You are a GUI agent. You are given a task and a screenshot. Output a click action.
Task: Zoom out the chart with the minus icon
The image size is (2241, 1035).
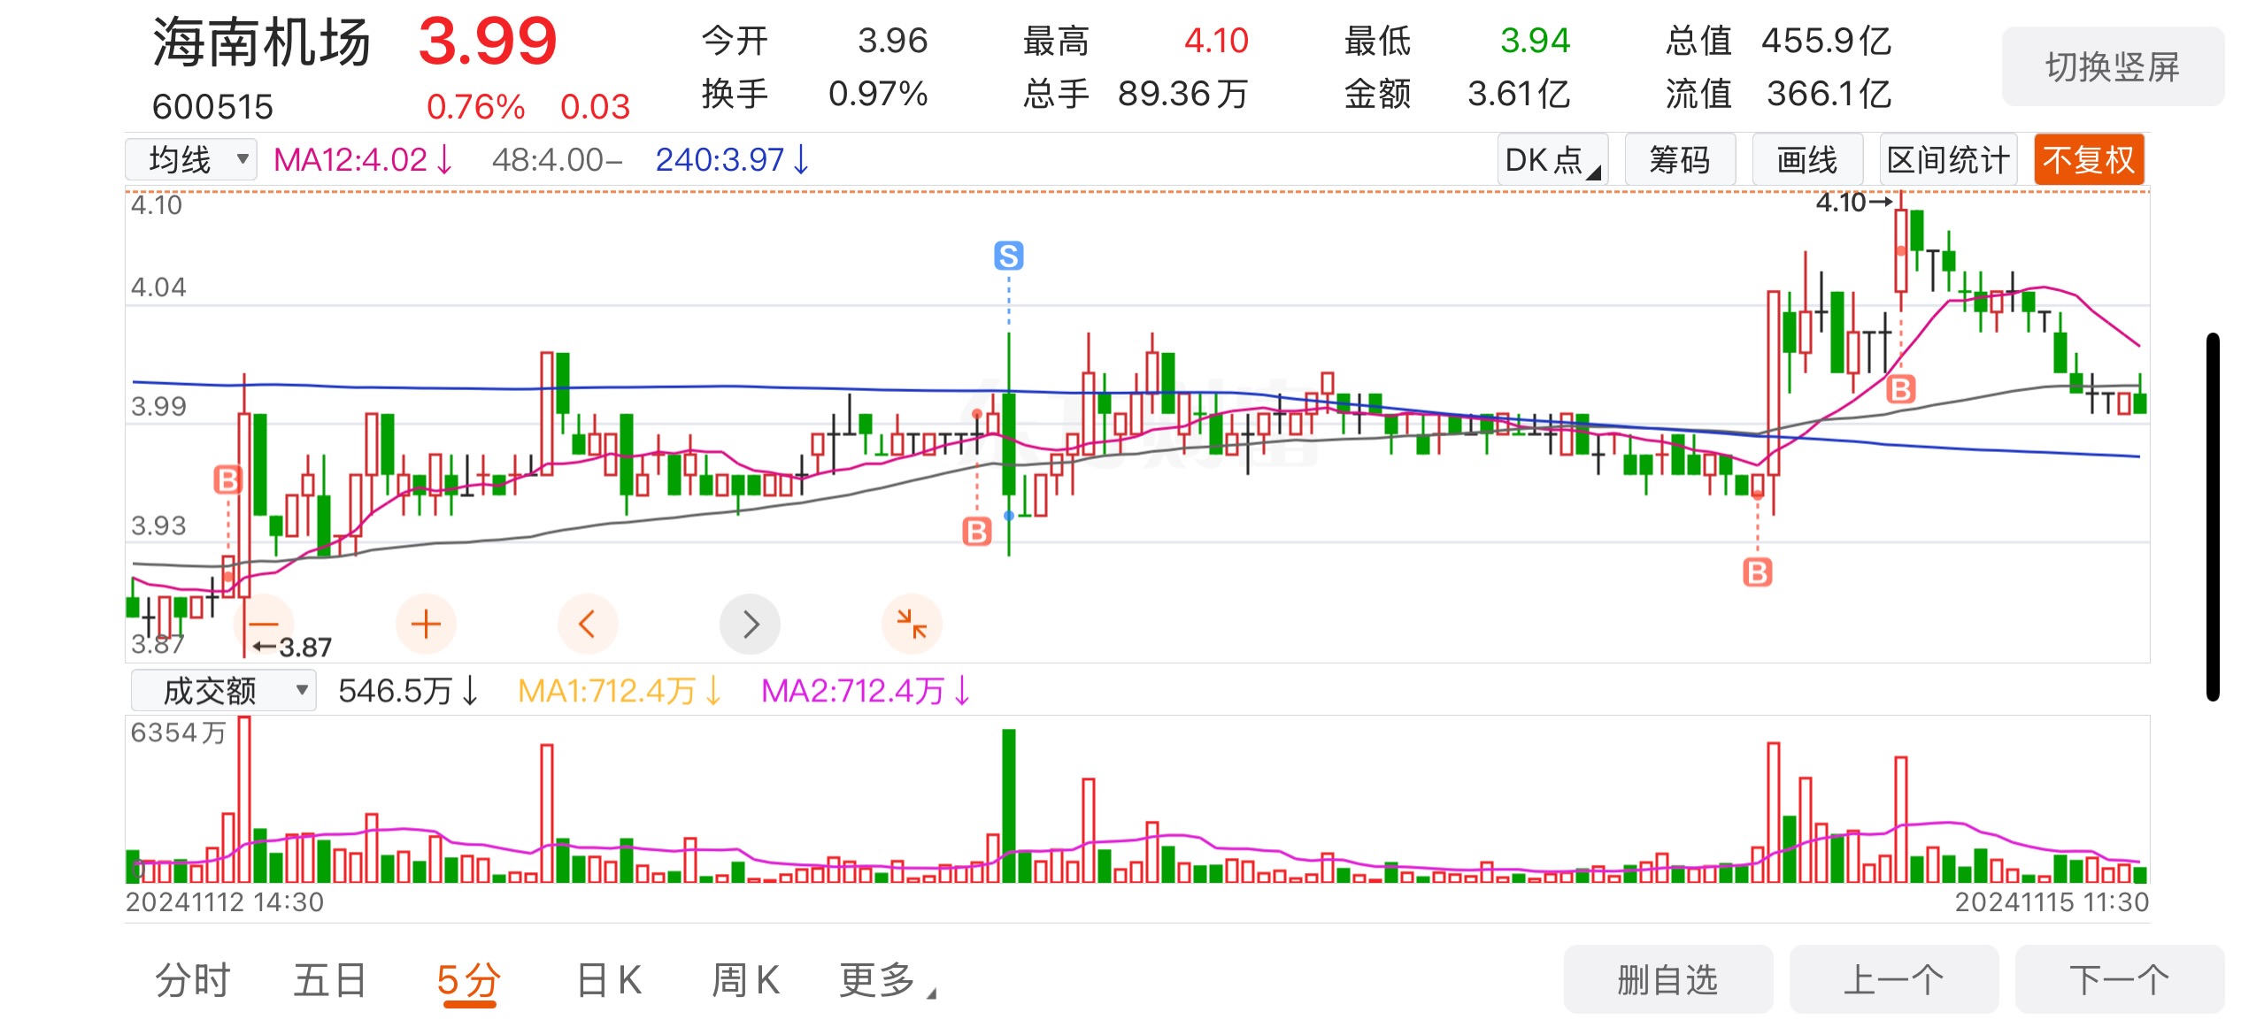pyautogui.click(x=265, y=624)
